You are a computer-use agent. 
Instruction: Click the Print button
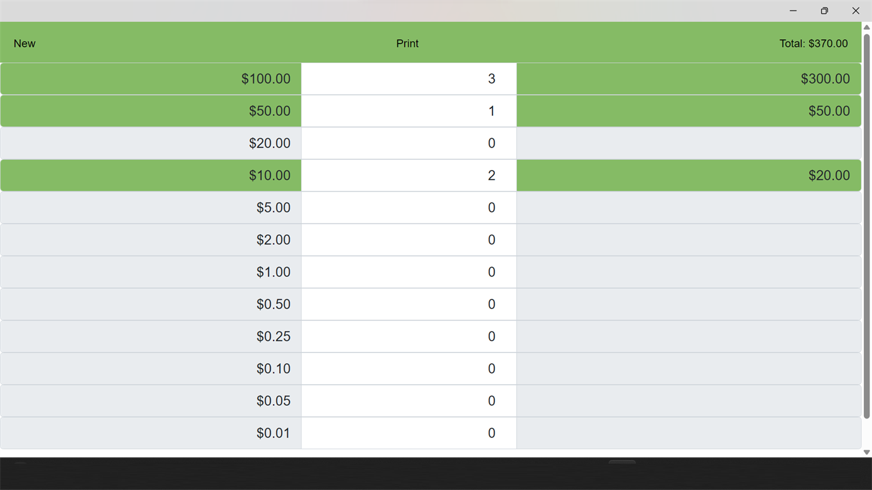pyautogui.click(x=408, y=43)
